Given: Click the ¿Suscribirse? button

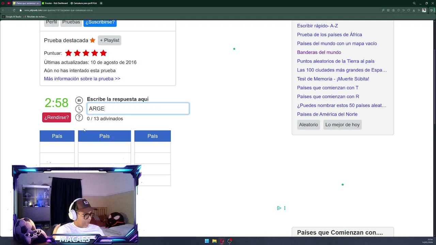Looking at the screenshot, I should [x=100, y=22].
